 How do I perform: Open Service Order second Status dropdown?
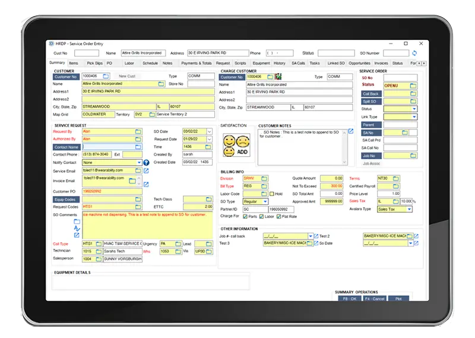[414, 109]
